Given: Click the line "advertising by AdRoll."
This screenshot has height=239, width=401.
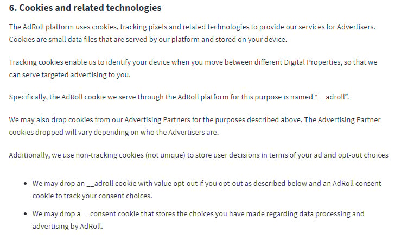Looking at the screenshot, I should [x=67, y=227].
